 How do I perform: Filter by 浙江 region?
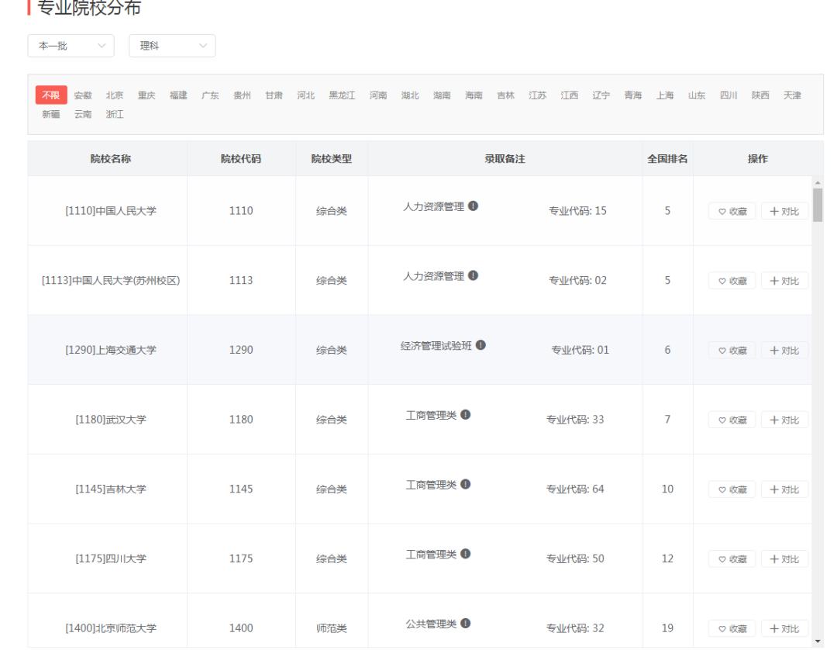115,114
